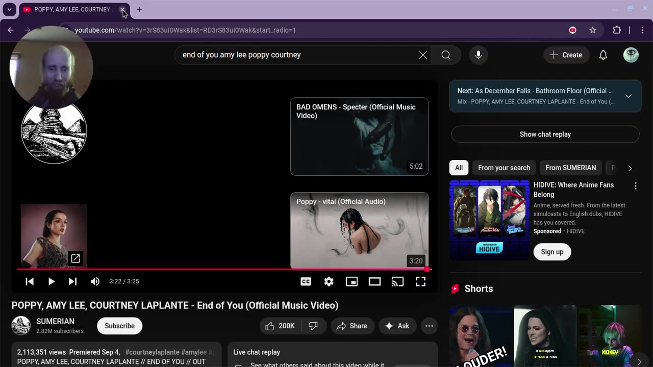This screenshot has width=653, height=367.
Task: Expand the Next up mix playlist panel
Action: click(629, 96)
